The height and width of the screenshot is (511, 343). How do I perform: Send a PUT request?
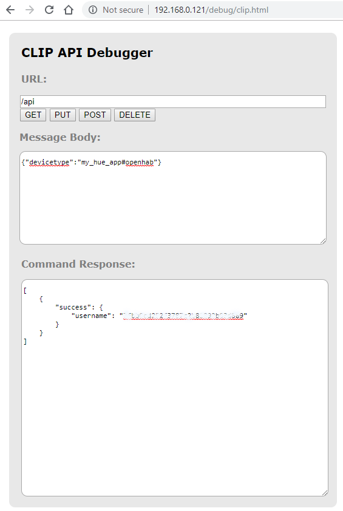pyautogui.click(x=63, y=115)
